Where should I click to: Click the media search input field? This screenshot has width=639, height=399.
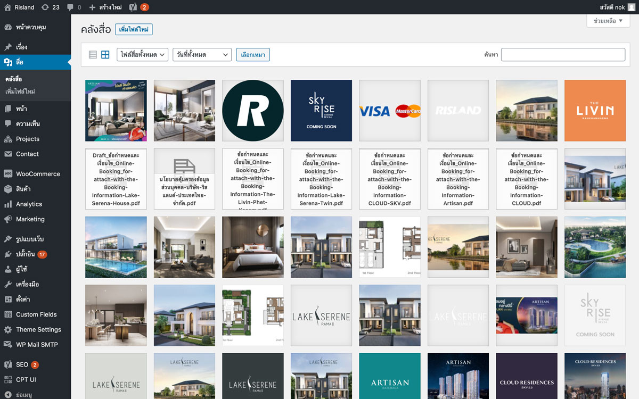tap(563, 55)
